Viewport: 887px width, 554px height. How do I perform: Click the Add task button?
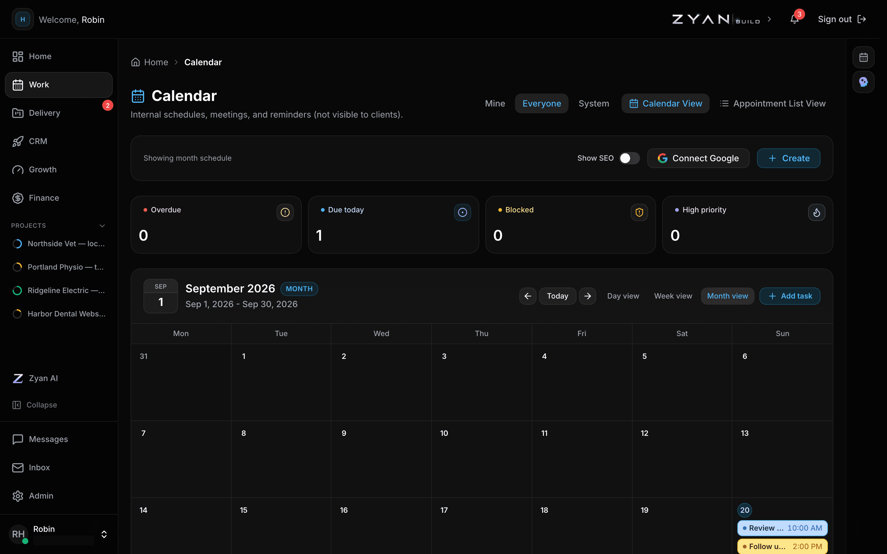(x=790, y=296)
